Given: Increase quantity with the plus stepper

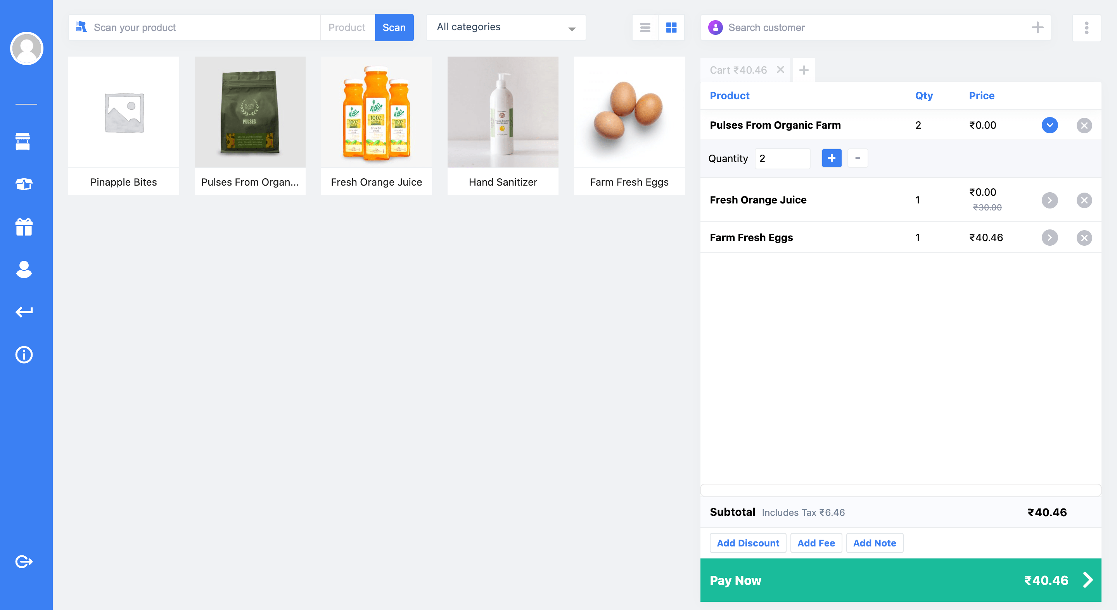Looking at the screenshot, I should point(832,158).
